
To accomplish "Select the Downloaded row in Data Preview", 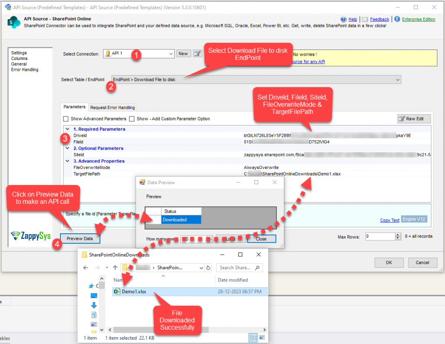I will [x=174, y=220].
